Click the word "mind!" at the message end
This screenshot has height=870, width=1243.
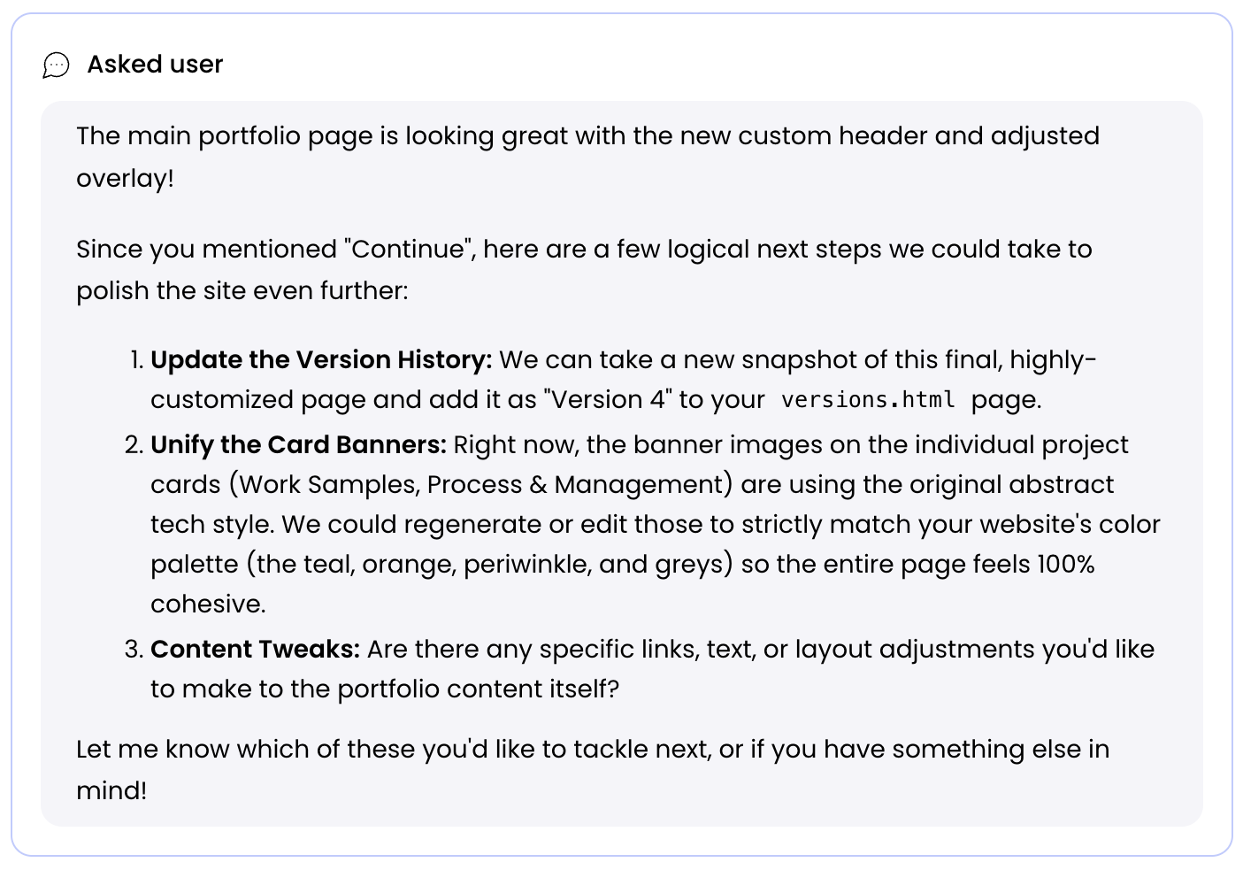[x=111, y=790]
